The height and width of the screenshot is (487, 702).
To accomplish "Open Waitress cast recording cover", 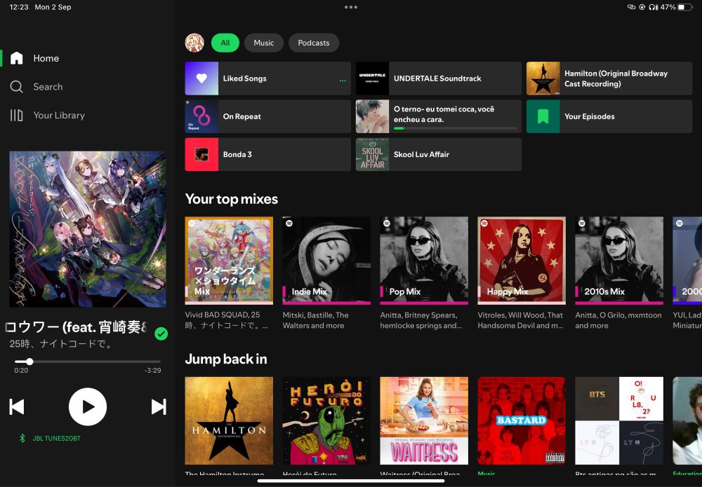I will pyautogui.click(x=424, y=420).
